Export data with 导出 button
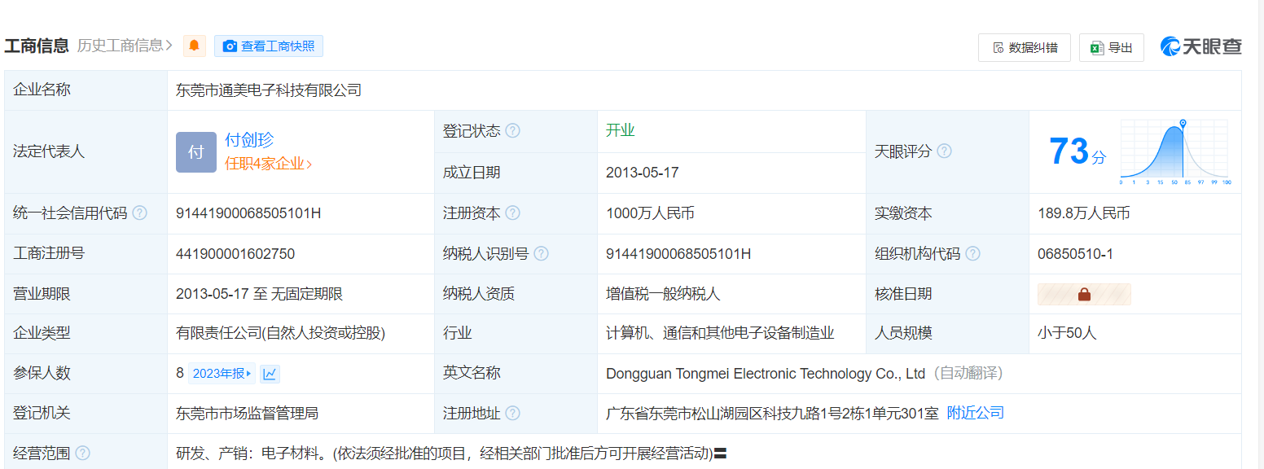This screenshot has width=1264, height=469. point(1112,48)
